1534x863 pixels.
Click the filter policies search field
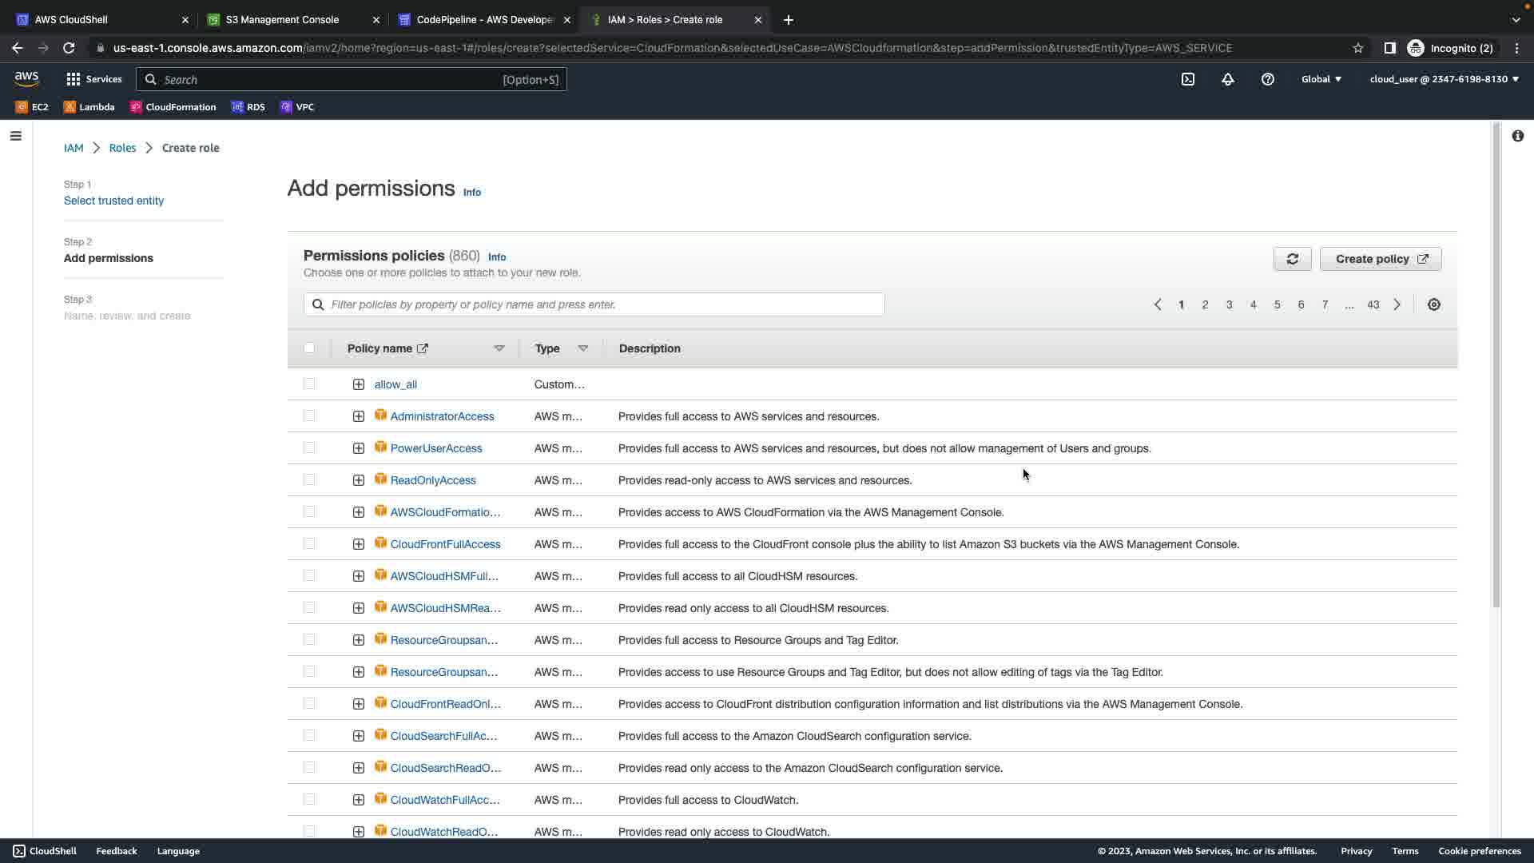pos(594,304)
